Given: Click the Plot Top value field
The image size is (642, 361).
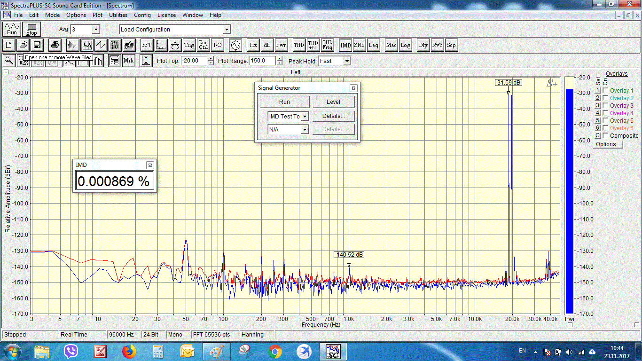Looking at the screenshot, I should click(194, 61).
